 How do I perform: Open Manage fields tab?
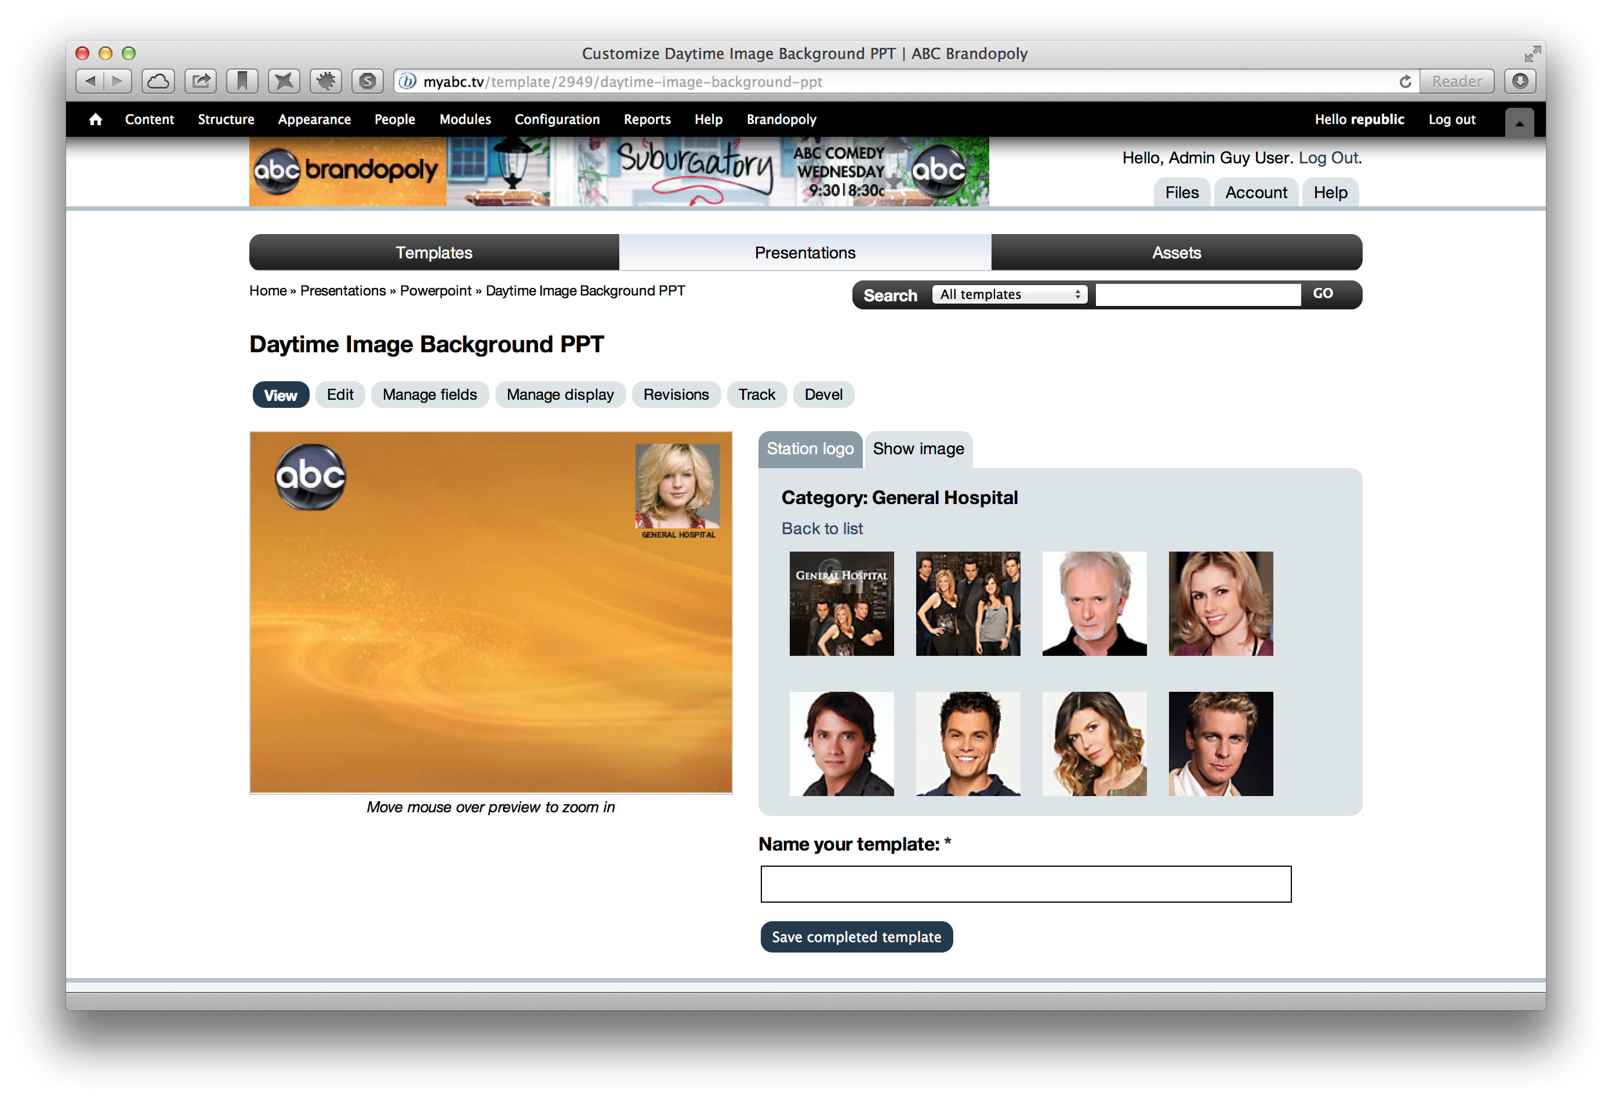[x=429, y=395]
